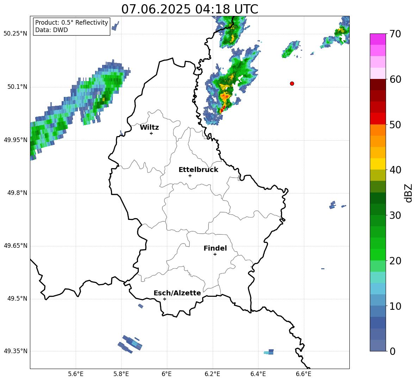417x381 pixels.
Task: Click the 6°E longitude label
Action: [167, 374]
